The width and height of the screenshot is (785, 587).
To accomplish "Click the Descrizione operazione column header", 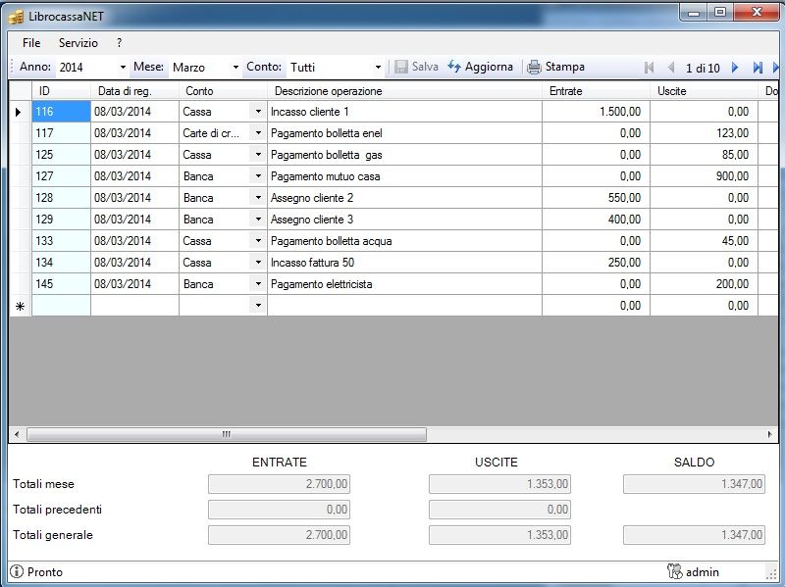I will 404,91.
